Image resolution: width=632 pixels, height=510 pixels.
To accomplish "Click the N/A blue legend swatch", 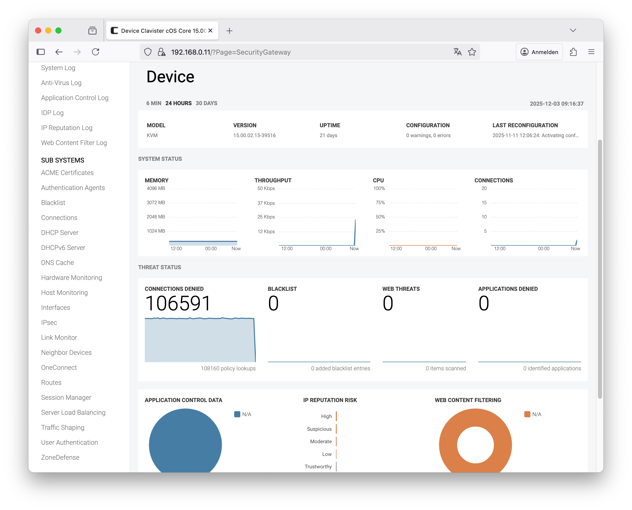I will (237, 414).
